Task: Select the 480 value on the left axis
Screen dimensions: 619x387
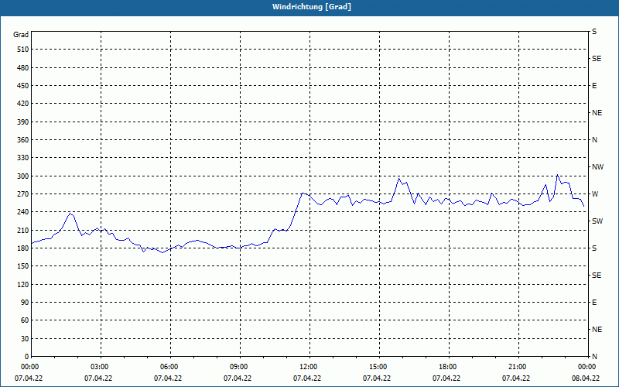Action: coord(23,68)
